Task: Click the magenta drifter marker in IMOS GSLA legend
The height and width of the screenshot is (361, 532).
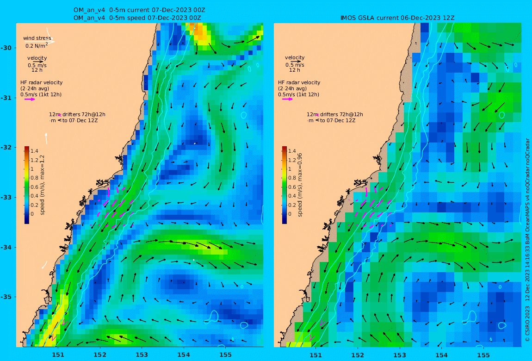Action: 317,115
